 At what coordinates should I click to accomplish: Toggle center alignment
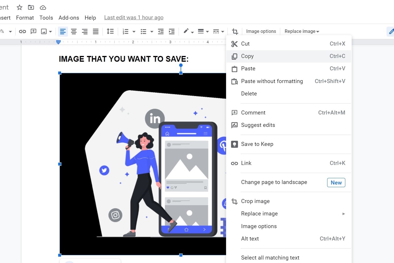(74, 31)
